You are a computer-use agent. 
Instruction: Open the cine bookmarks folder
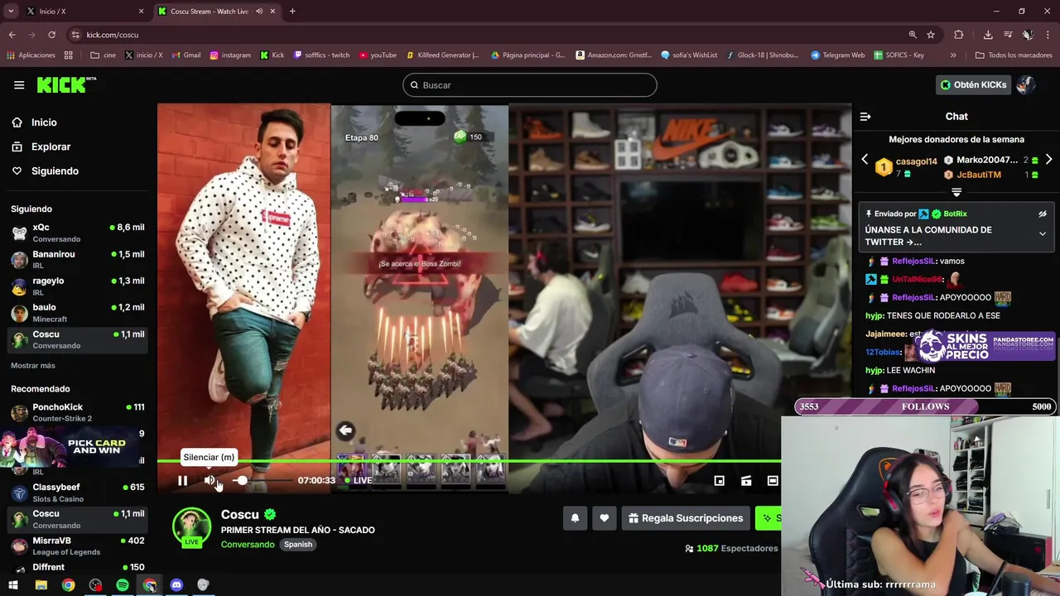[x=104, y=55]
